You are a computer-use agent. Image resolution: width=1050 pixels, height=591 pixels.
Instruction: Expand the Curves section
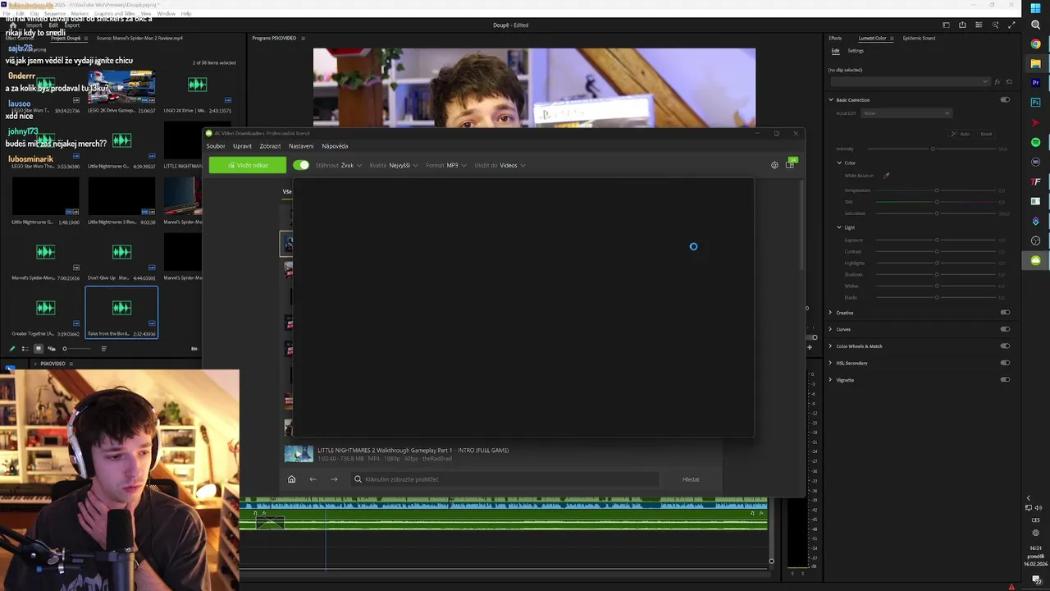coord(830,329)
